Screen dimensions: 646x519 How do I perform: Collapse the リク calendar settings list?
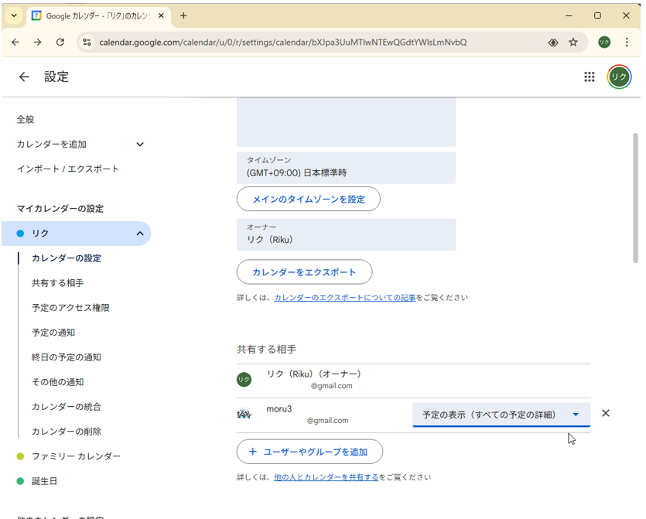click(x=140, y=234)
